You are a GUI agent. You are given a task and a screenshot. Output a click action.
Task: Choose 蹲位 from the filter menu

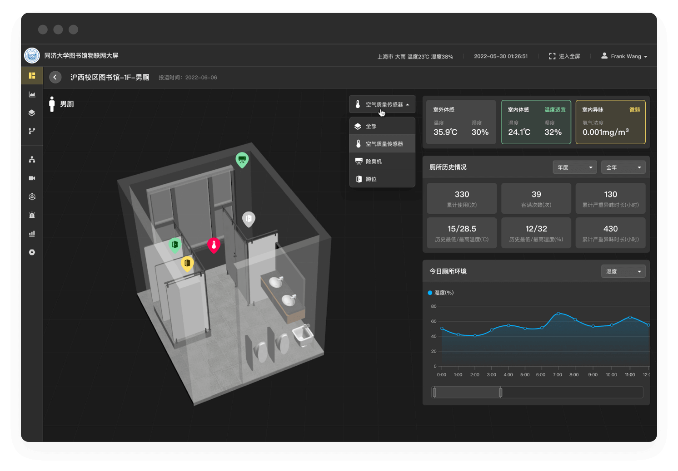tap(382, 179)
